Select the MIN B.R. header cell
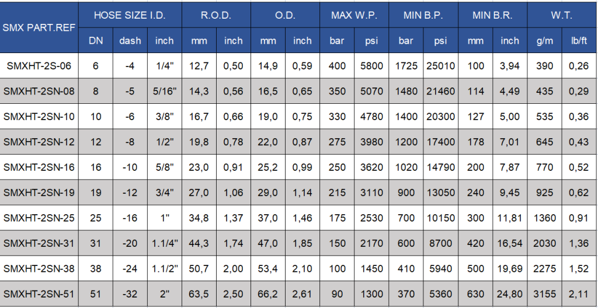This screenshot has height=308, width=598. coord(492,15)
